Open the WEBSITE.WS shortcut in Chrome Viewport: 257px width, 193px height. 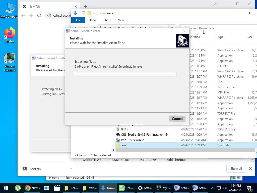coord(92,160)
